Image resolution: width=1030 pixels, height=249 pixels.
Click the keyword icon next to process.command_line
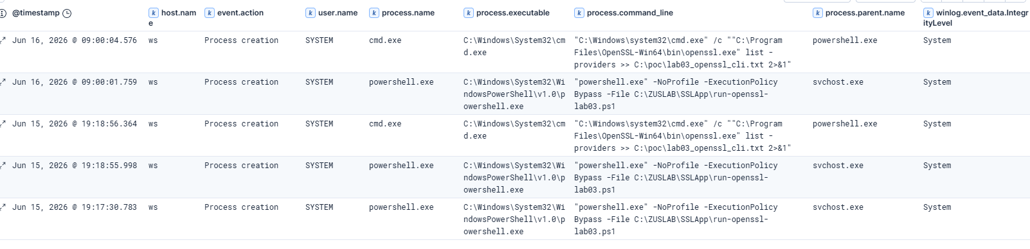click(579, 13)
